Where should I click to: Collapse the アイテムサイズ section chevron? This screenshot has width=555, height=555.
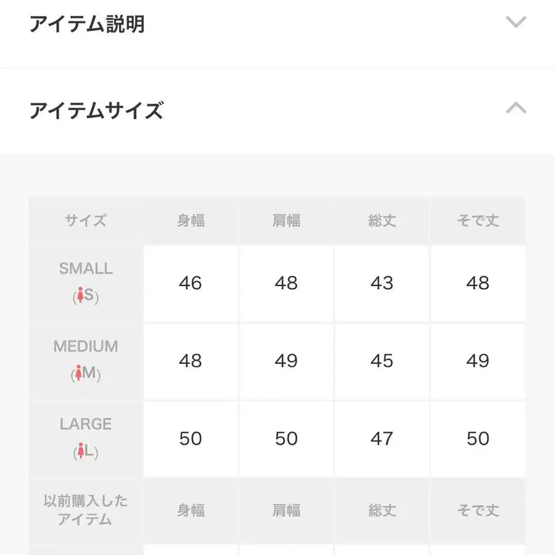[x=516, y=109]
